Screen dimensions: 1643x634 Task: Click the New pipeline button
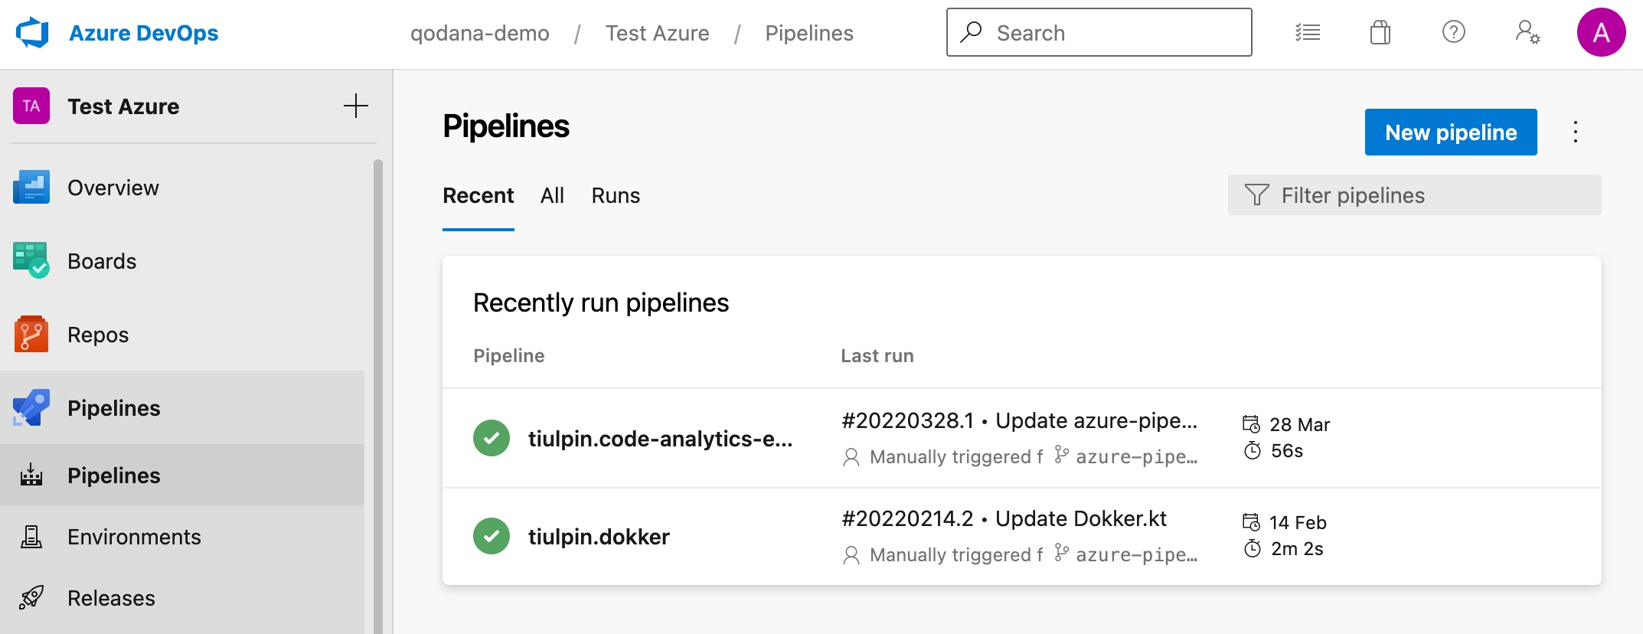[x=1451, y=132]
